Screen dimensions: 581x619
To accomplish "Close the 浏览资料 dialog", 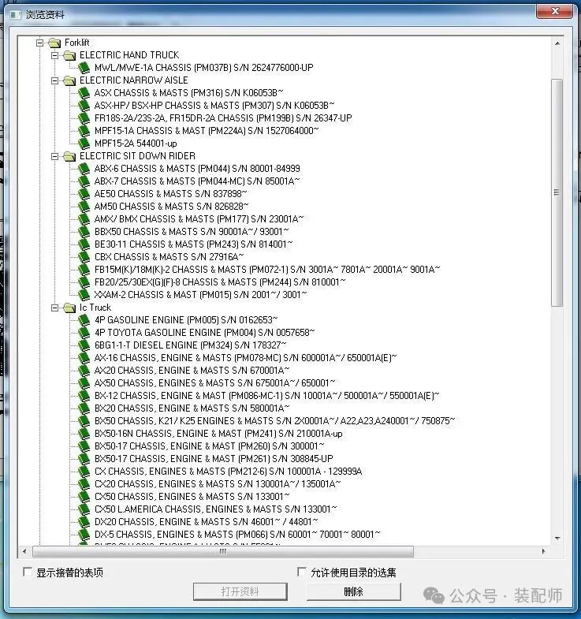I will (x=554, y=11).
